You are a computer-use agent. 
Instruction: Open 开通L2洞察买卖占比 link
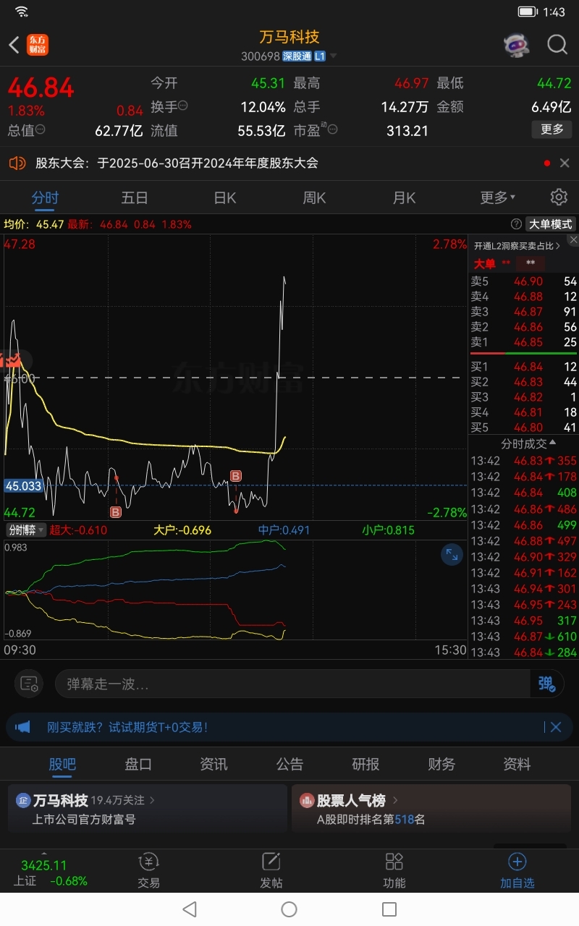coord(517,246)
